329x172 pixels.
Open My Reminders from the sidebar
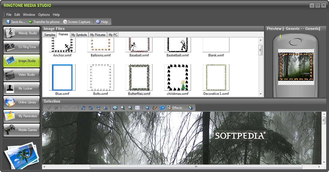(x=21, y=116)
